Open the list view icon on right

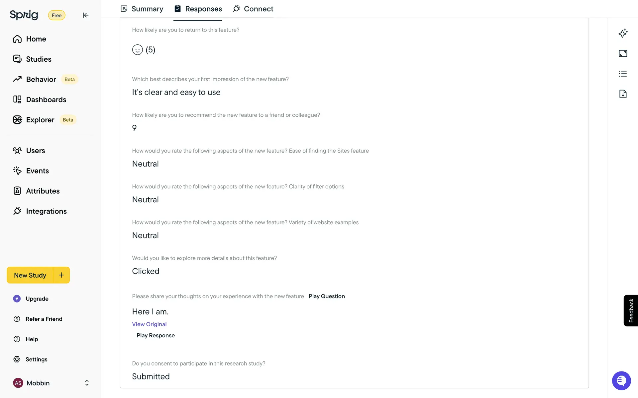(x=623, y=74)
